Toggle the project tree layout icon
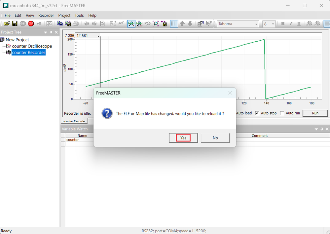The height and width of the screenshot is (234, 330). pyautogui.click(x=49, y=23)
